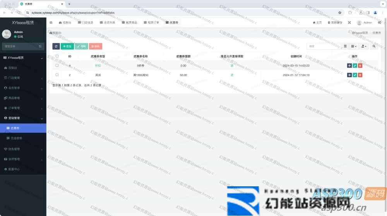Open the settings gears icon at top right
387x216 pixels.
tap(379, 23)
